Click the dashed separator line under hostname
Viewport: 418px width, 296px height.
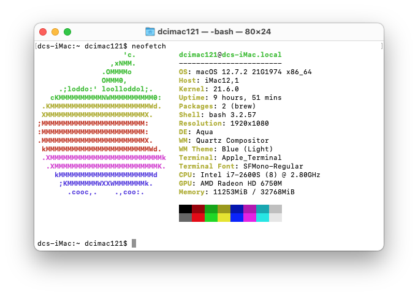tap(230, 64)
